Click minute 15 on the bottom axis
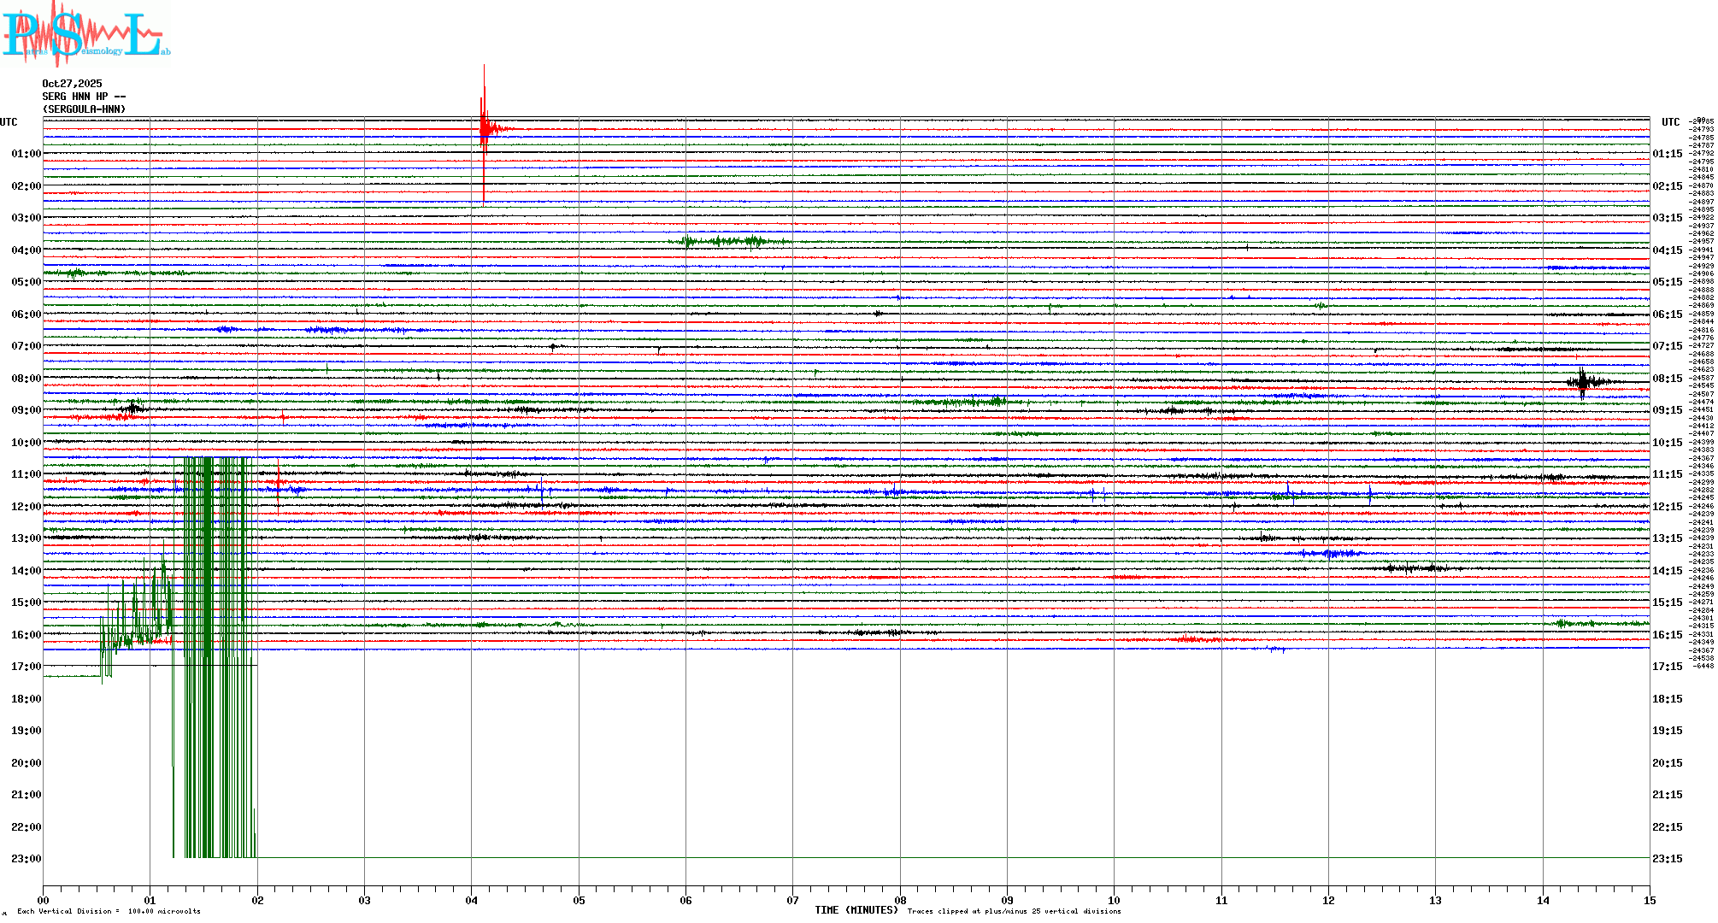 tap(1649, 900)
